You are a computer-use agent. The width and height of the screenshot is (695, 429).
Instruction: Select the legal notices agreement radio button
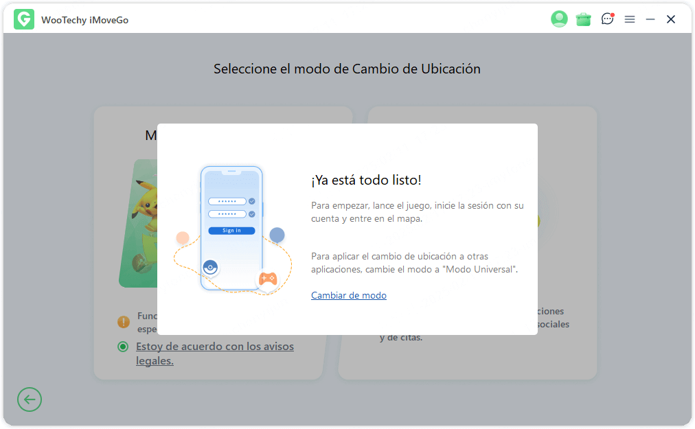[122, 347]
